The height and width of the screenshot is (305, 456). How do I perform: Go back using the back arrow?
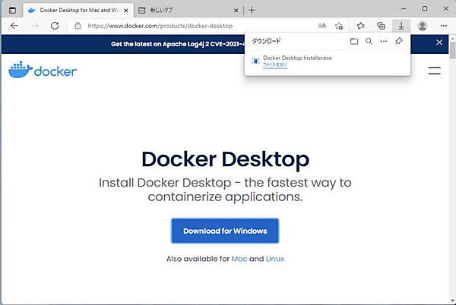point(14,25)
